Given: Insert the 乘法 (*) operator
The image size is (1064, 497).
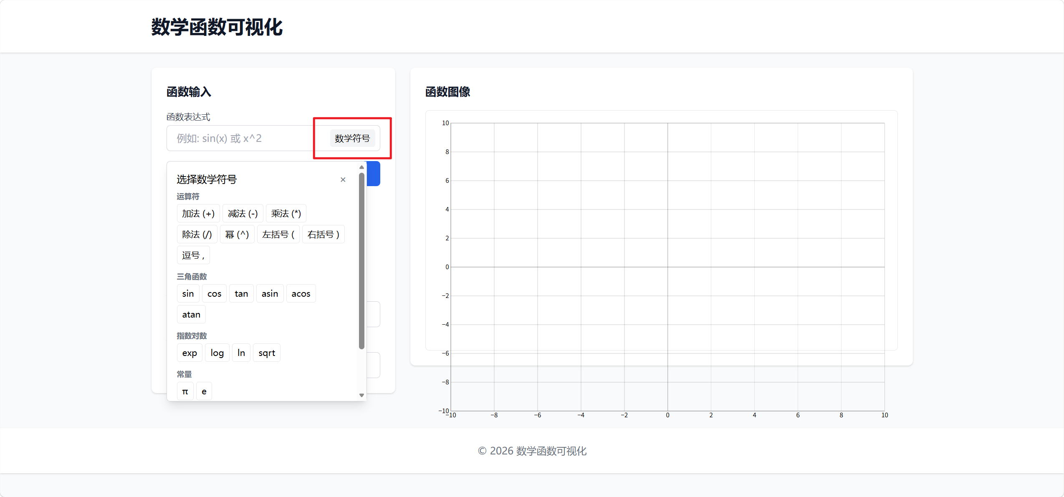Looking at the screenshot, I should [x=286, y=214].
